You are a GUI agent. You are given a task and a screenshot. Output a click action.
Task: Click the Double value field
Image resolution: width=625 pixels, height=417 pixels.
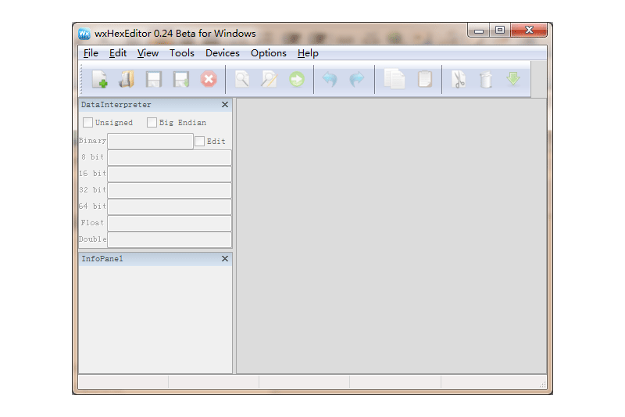[170, 239]
